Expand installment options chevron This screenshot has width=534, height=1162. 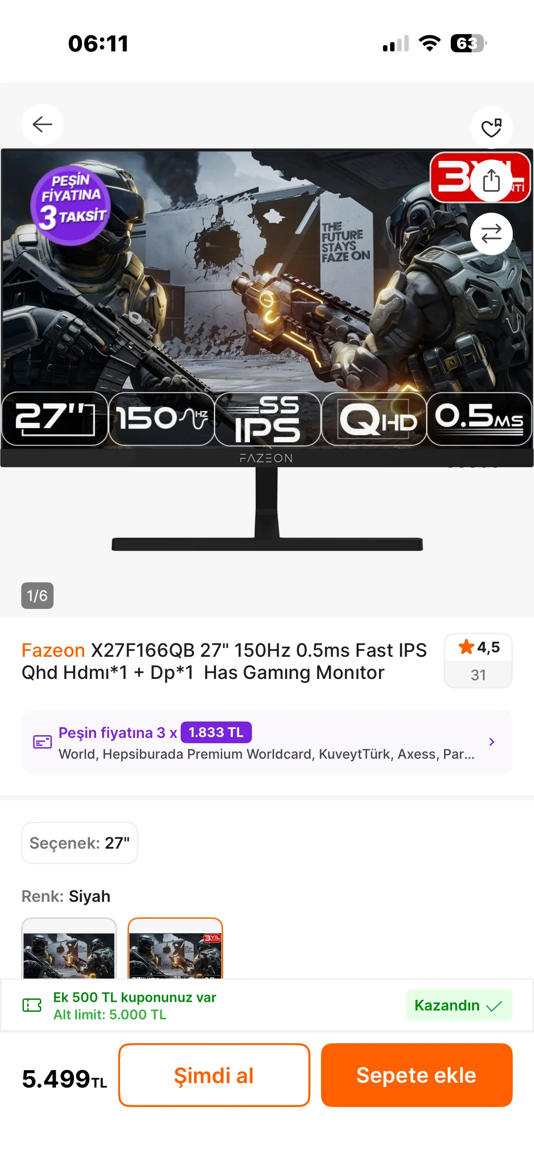tap(491, 741)
